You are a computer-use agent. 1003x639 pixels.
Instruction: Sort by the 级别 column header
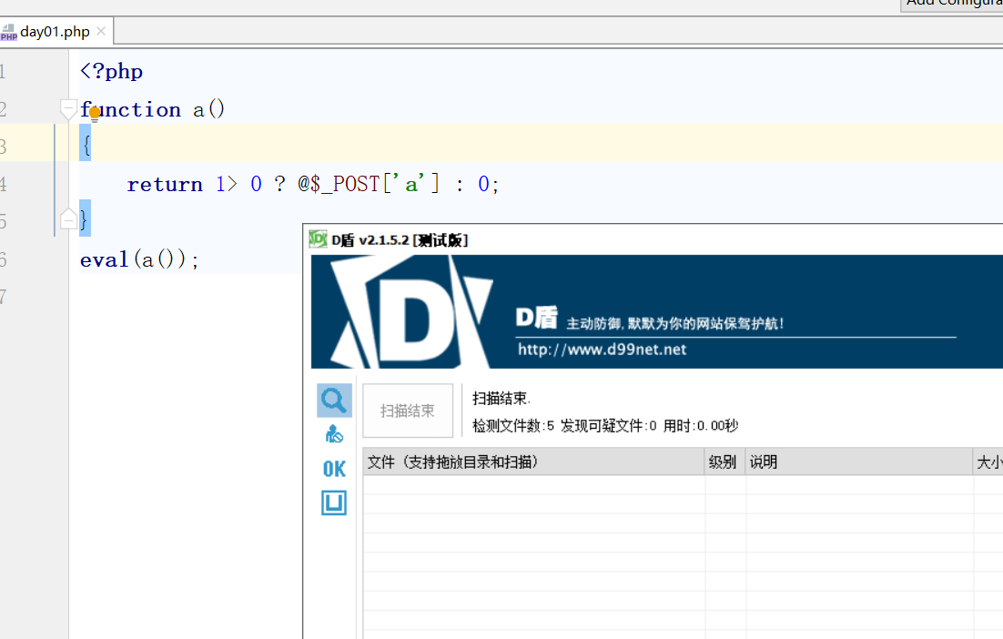[x=724, y=461]
